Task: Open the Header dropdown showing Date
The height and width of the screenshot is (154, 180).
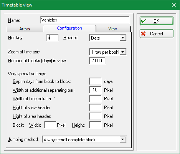Action: (x=123, y=38)
